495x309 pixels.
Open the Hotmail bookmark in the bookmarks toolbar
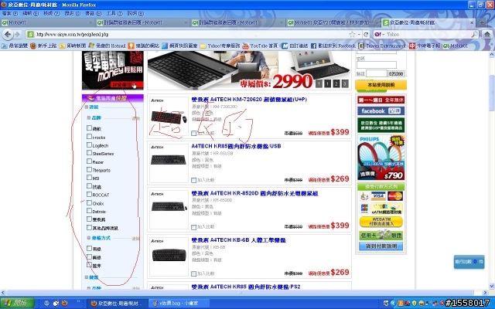108,46
